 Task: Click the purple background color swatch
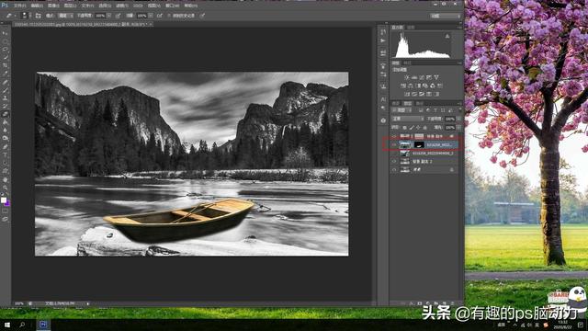(x=7, y=203)
